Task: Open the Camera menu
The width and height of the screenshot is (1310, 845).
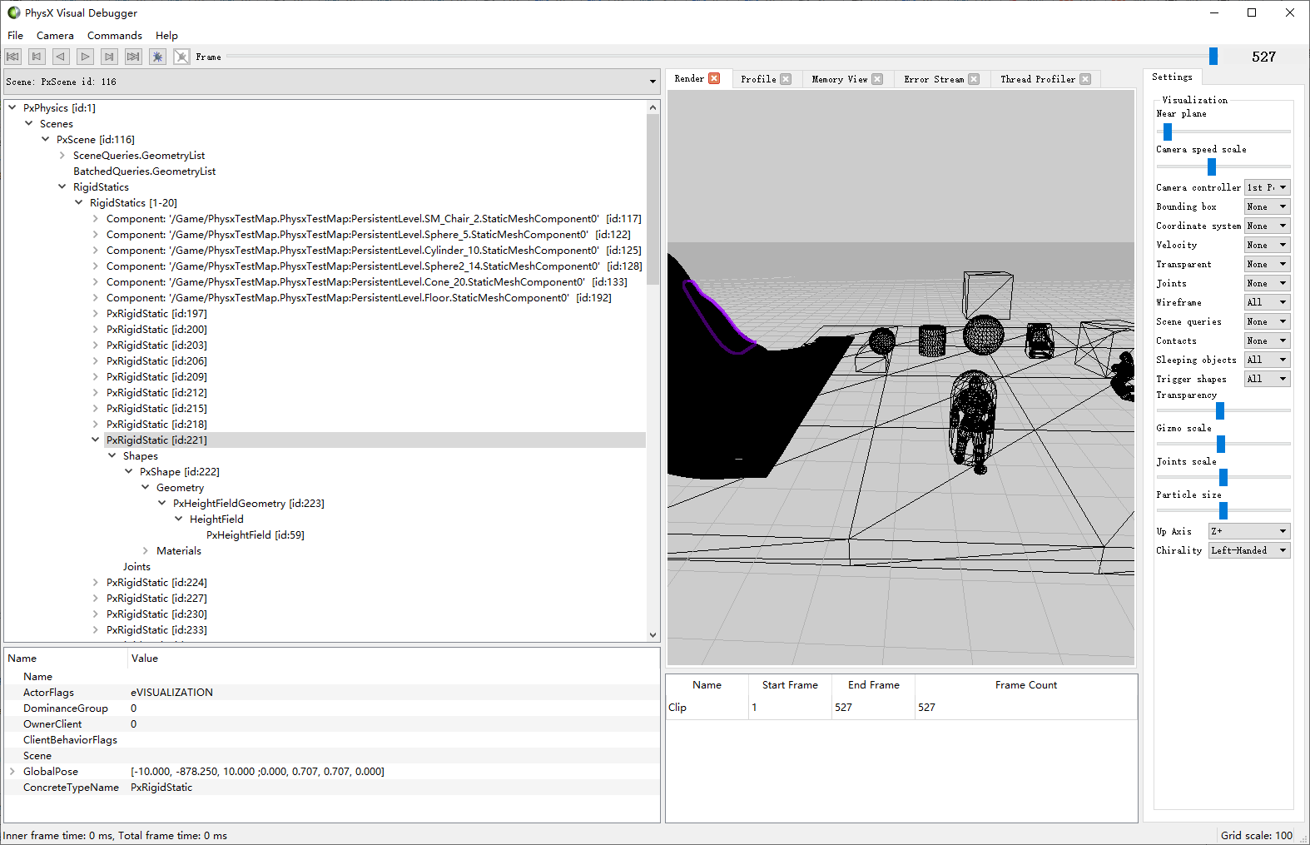Action: (55, 36)
